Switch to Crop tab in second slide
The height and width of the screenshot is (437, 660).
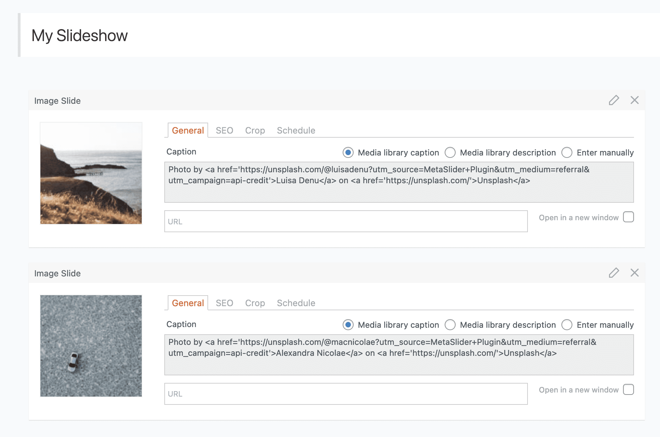coord(255,303)
